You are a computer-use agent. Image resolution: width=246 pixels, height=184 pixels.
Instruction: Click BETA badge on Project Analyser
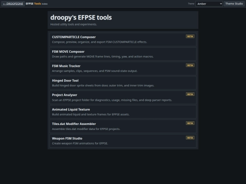coord(190,94)
